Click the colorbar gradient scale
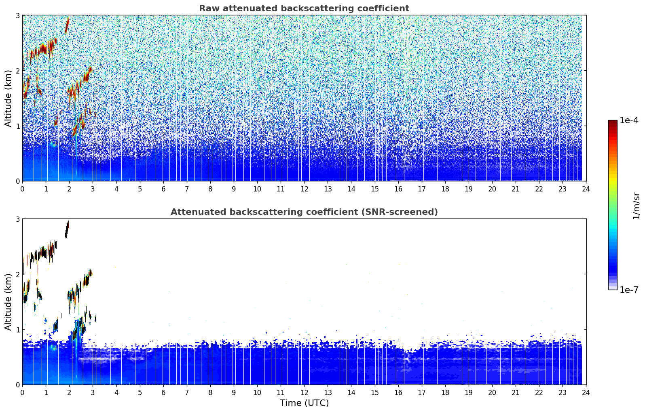645x412 pixels. click(x=613, y=205)
